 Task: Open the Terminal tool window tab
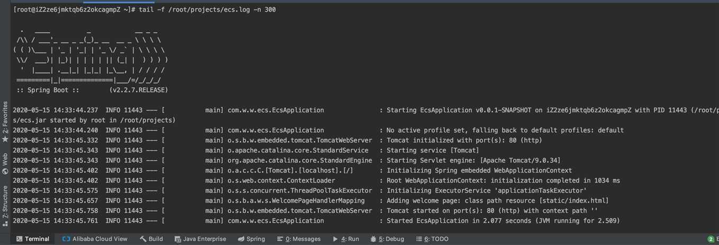[x=33, y=239]
